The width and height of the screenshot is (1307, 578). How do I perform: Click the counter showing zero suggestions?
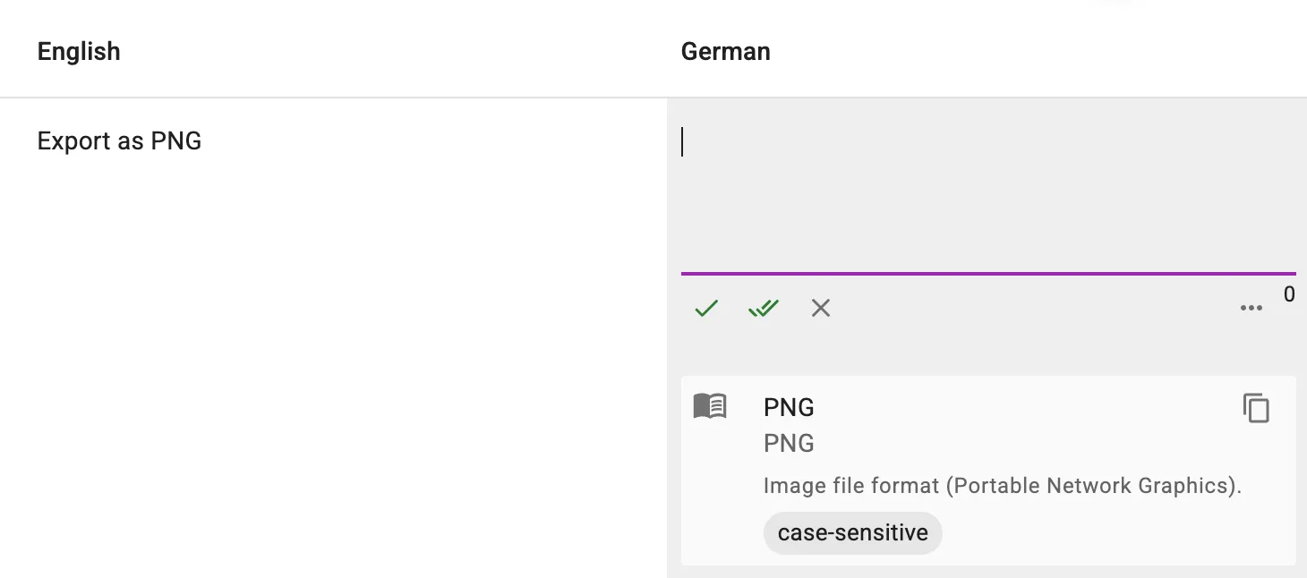[x=1289, y=293]
